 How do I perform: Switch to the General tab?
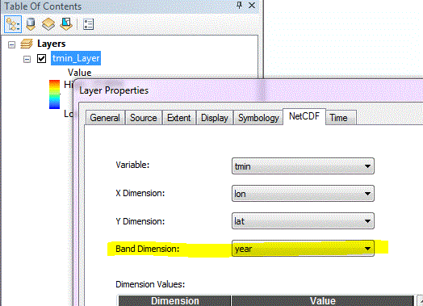(105, 118)
